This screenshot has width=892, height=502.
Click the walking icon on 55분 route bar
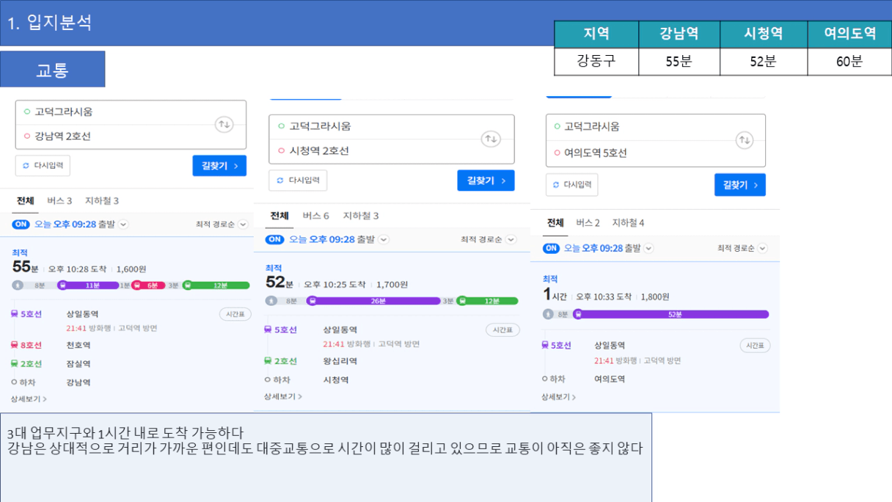pos(18,285)
